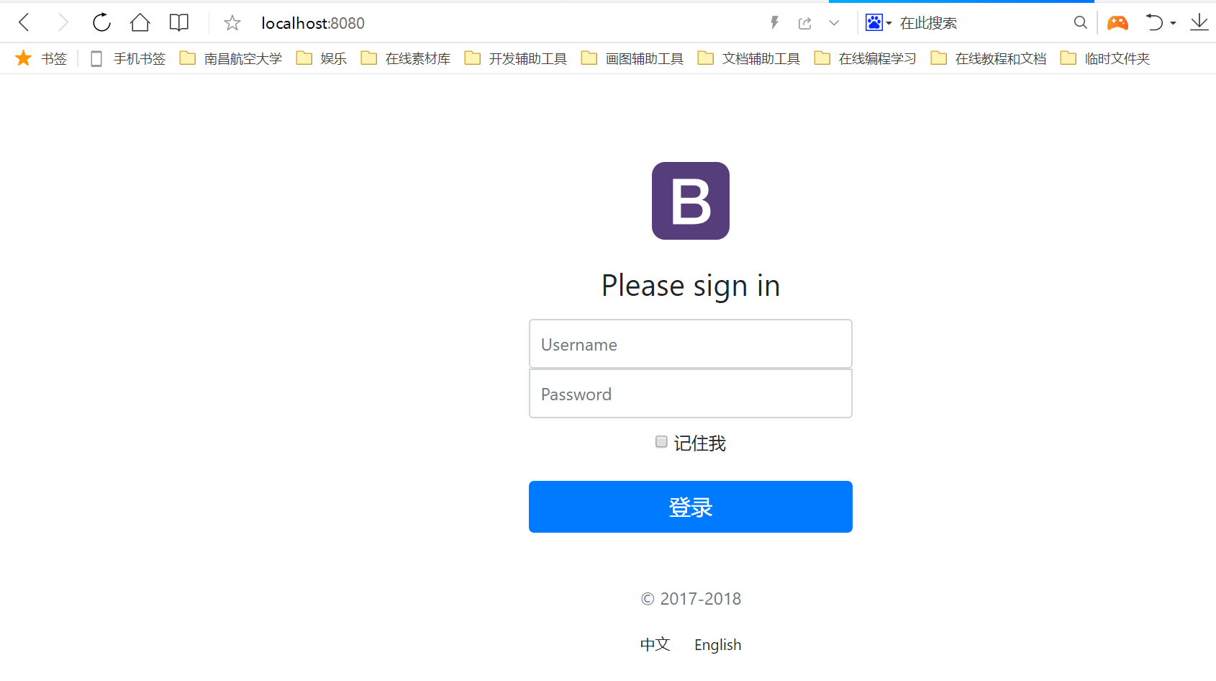
Task: Go to browser home page icon
Action: (x=140, y=22)
